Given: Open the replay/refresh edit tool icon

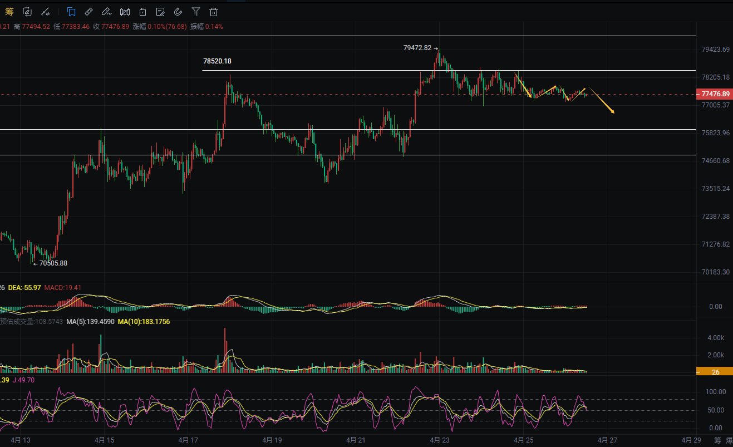Looking at the screenshot, I should click(x=27, y=11).
